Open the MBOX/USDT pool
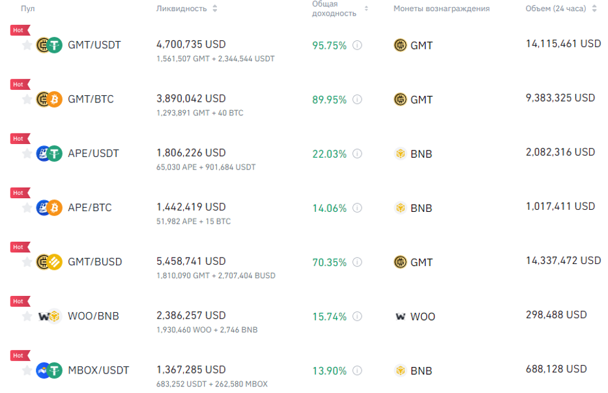 pyautogui.click(x=98, y=370)
